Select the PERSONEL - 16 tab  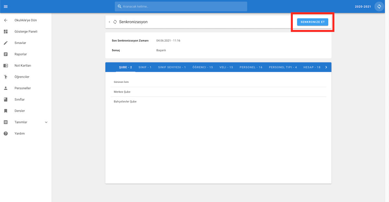251,67
